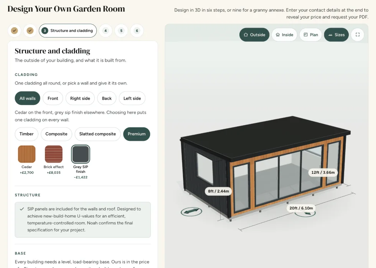The height and width of the screenshot is (268, 376).
Task: Select the Back wall
Action: [x=107, y=98]
